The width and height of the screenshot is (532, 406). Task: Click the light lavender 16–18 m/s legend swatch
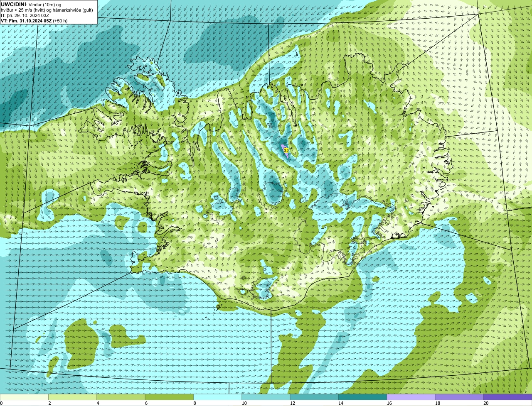click(x=411, y=397)
